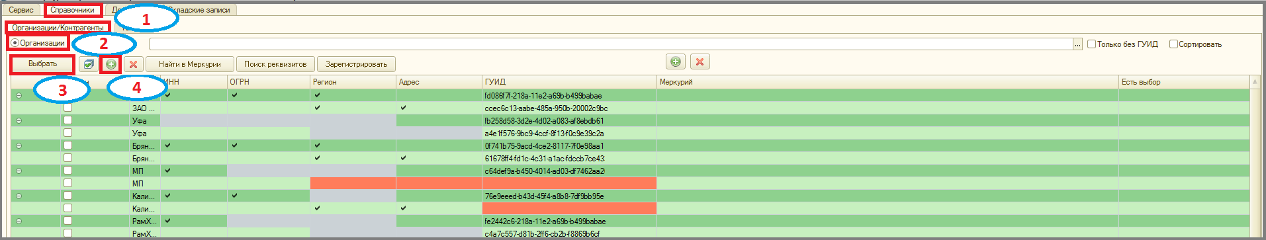Collapse the Уфа group row
Screen dimensions: 1266x240
pos(19,120)
